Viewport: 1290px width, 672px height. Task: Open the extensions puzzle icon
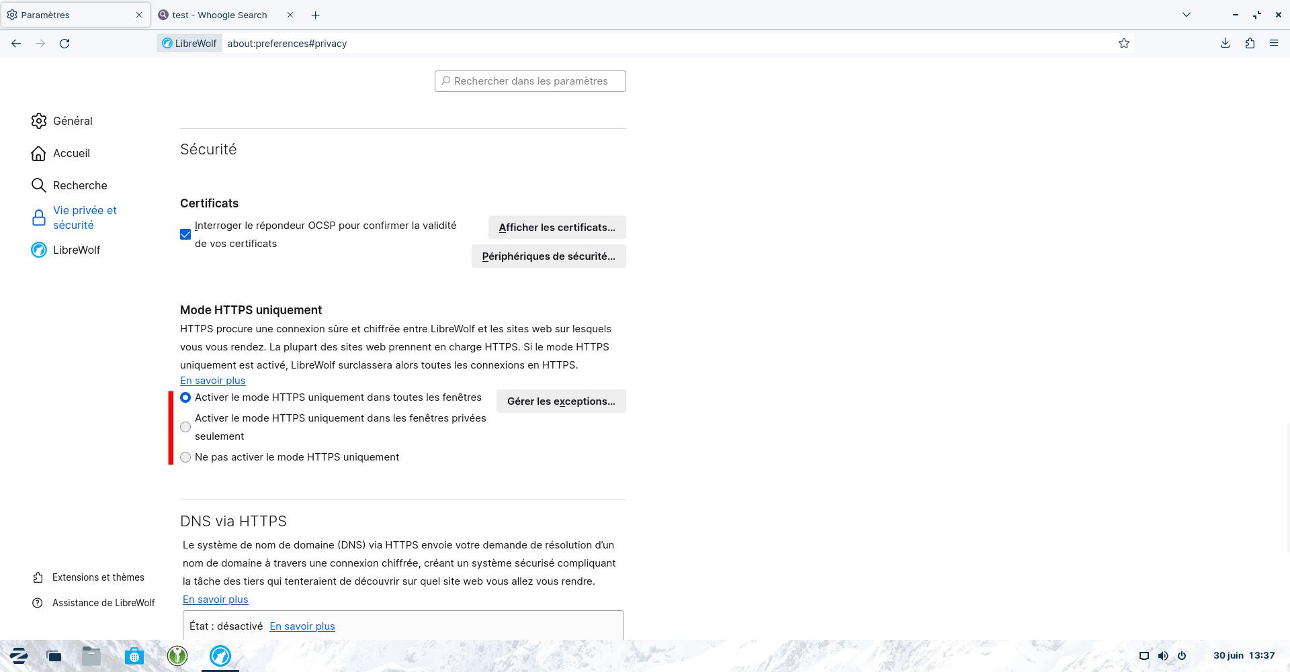(1250, 44)
